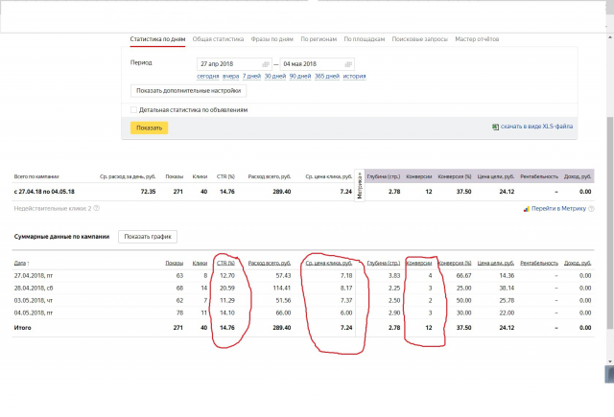This screenshot has width=614, height=417.
Task: Open the Фразы по дням tab
Action: (272, 39)
